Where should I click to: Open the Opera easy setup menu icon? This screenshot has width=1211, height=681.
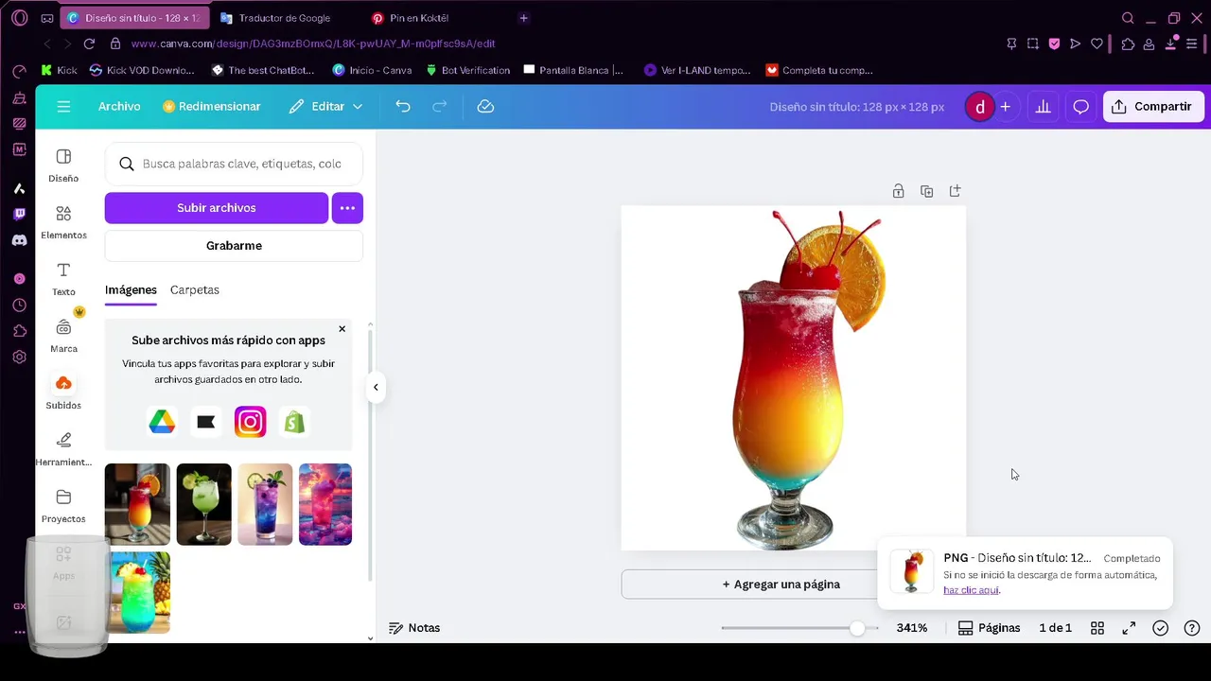point(1194,44)
